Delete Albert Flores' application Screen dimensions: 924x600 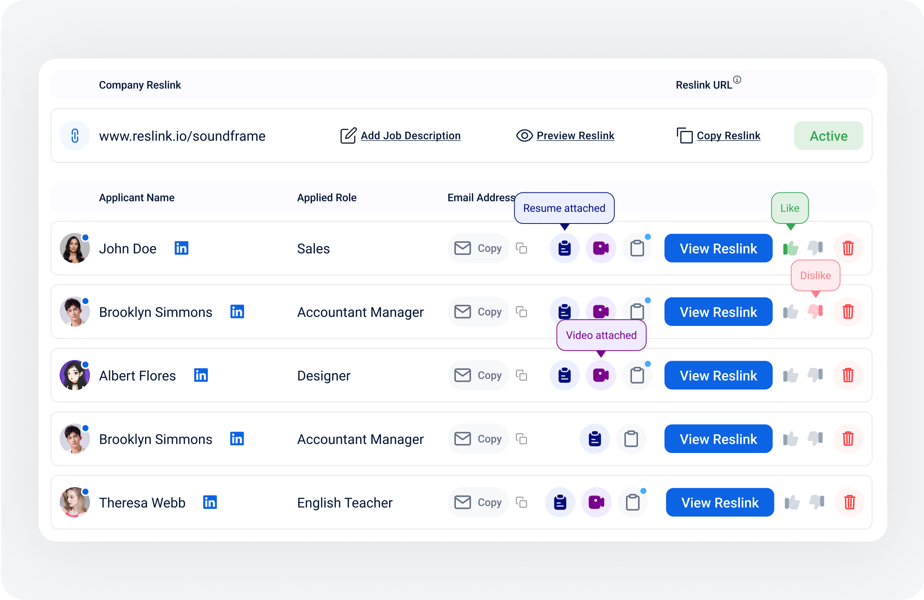[848, 375]
